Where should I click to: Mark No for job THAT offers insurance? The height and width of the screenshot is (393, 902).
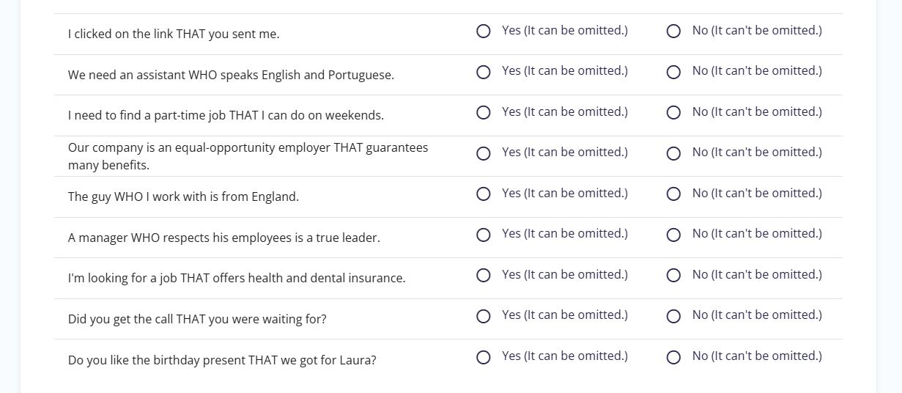pos(674,276)
